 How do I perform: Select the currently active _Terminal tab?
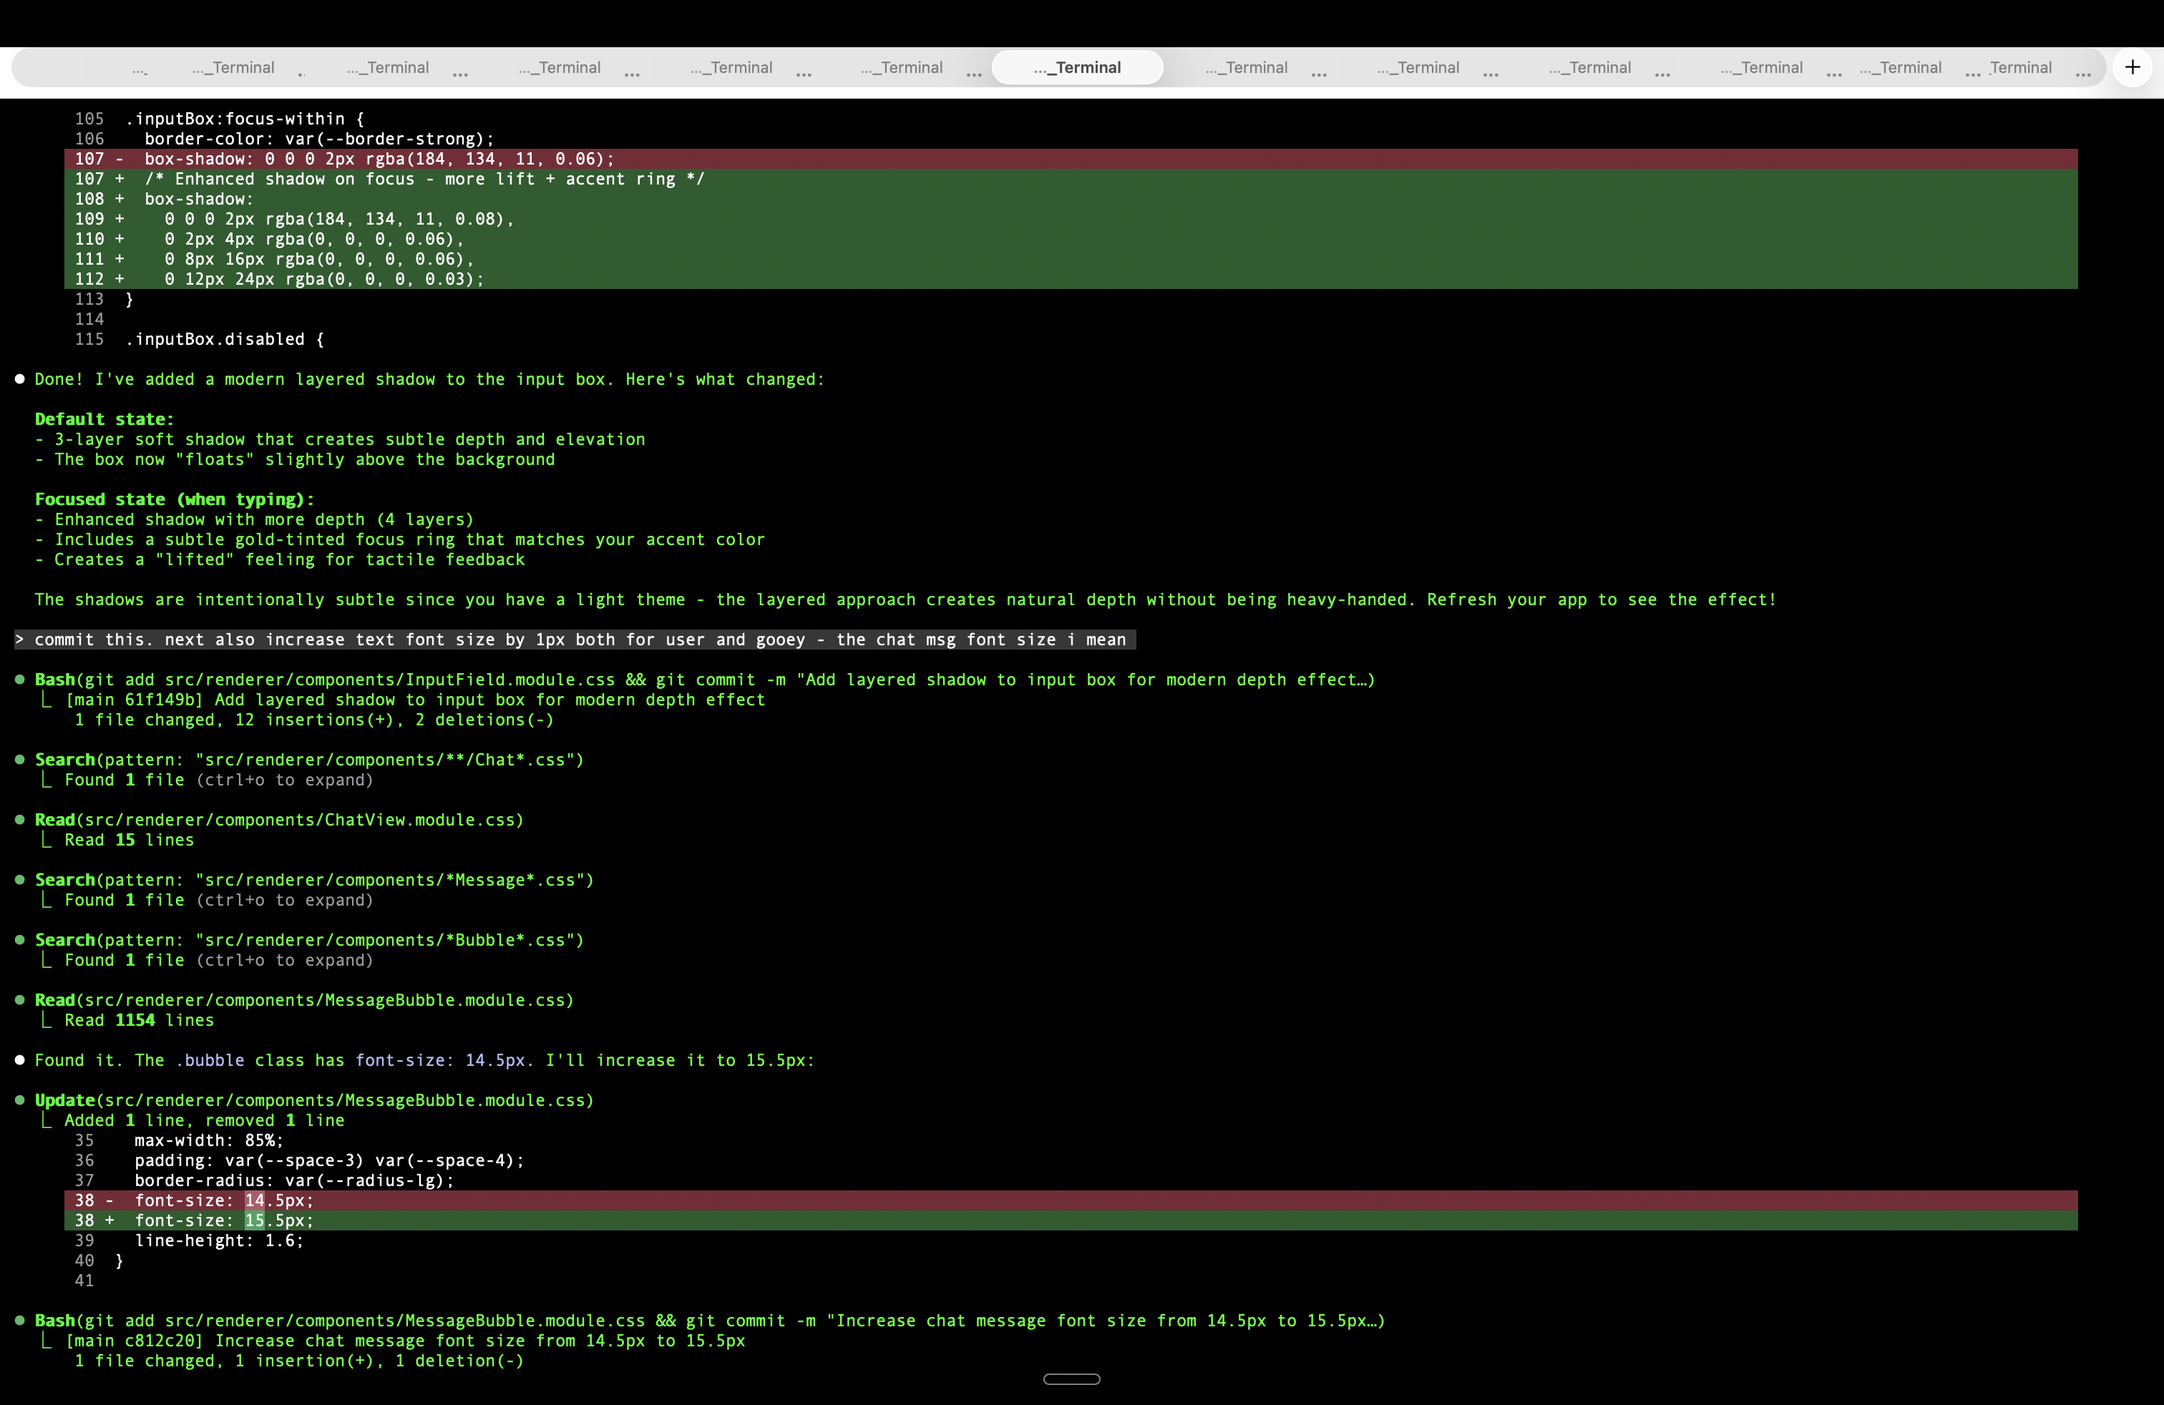1078,67
